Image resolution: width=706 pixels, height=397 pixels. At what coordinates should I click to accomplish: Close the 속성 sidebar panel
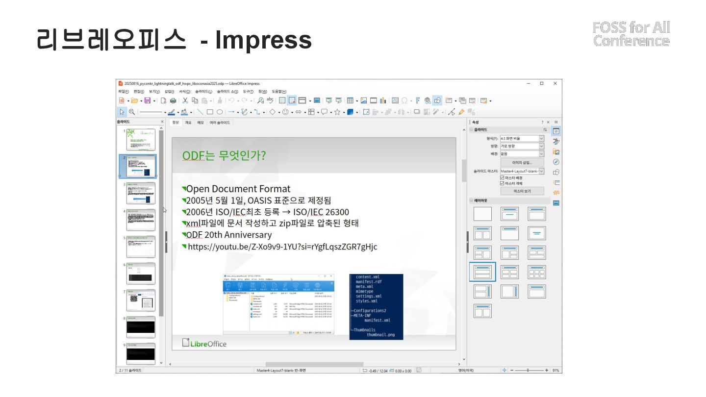[548, 122]
